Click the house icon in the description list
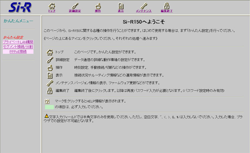The image size is (250, 153). [50, 52]
